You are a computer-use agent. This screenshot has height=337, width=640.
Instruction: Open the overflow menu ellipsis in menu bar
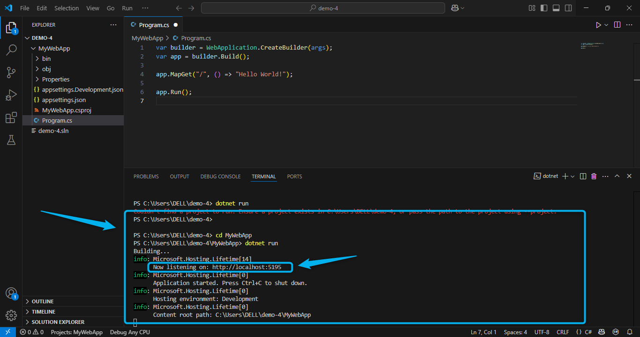(145, 8)
